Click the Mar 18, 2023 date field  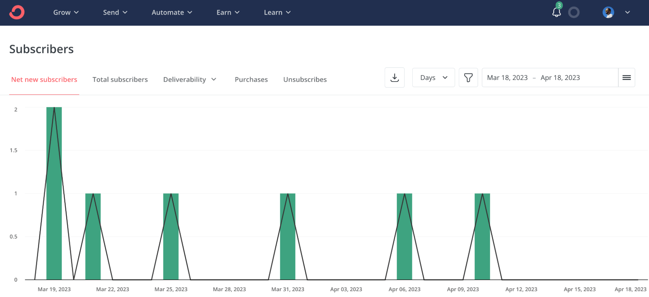507,77
